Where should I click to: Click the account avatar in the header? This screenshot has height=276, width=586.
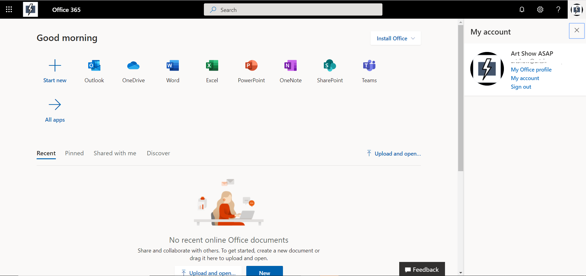tap(577, 9)
